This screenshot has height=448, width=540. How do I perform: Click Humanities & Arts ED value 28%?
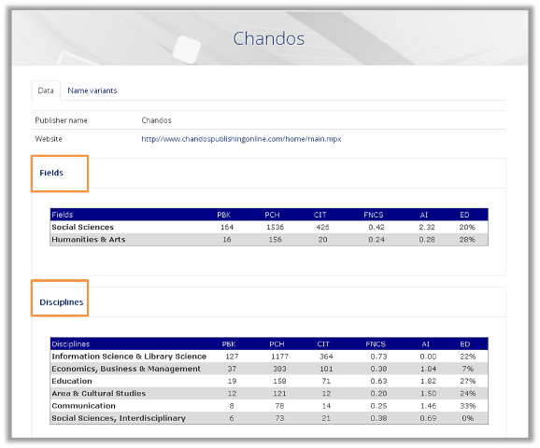[x=467, y=240]
